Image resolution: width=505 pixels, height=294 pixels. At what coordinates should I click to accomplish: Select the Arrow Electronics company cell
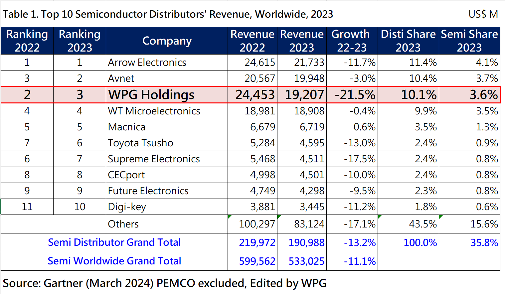pos(147,63)
